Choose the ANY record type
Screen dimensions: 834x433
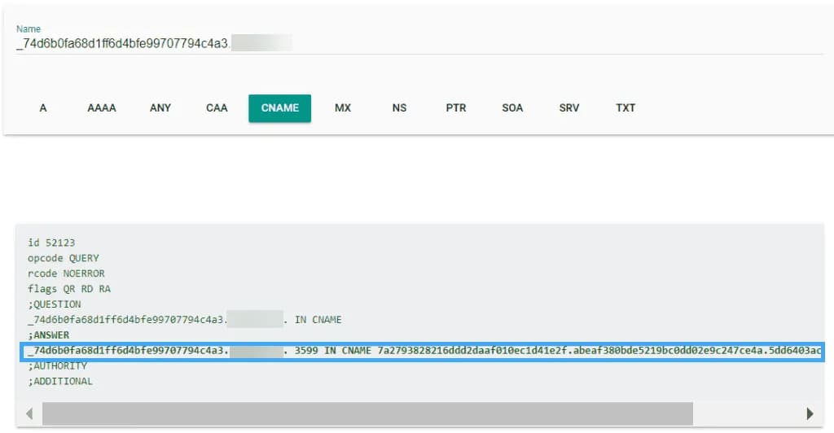(160, 107)
